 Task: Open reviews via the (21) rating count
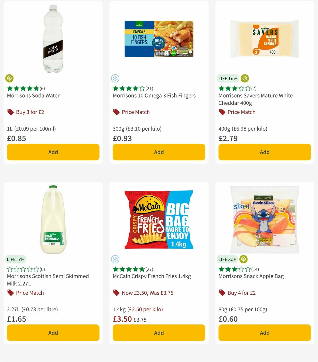(x=149, y=89)
